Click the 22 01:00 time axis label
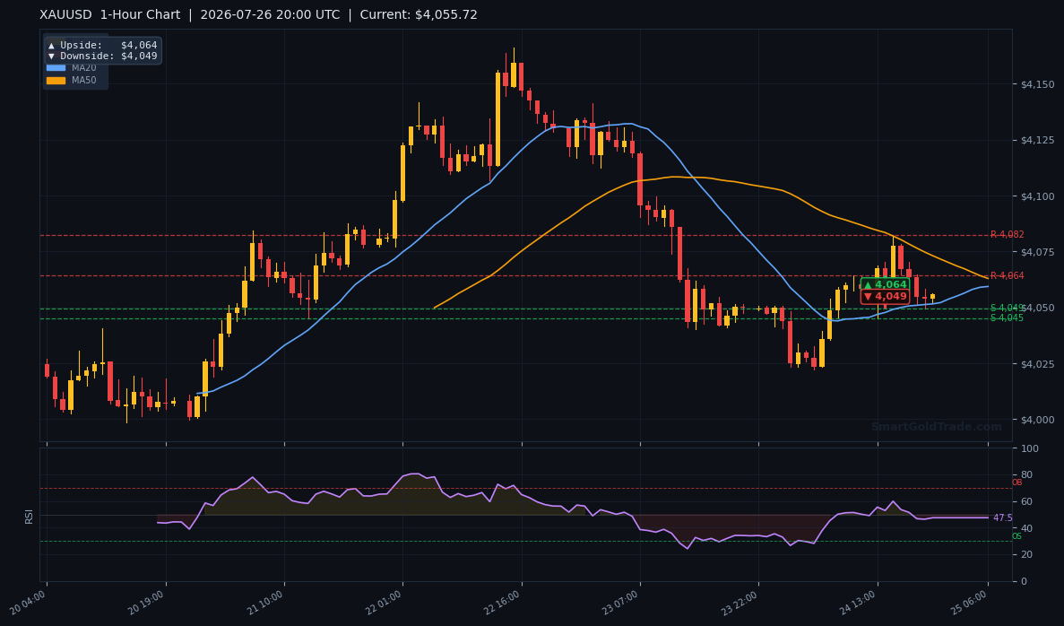 pos(385,603)
